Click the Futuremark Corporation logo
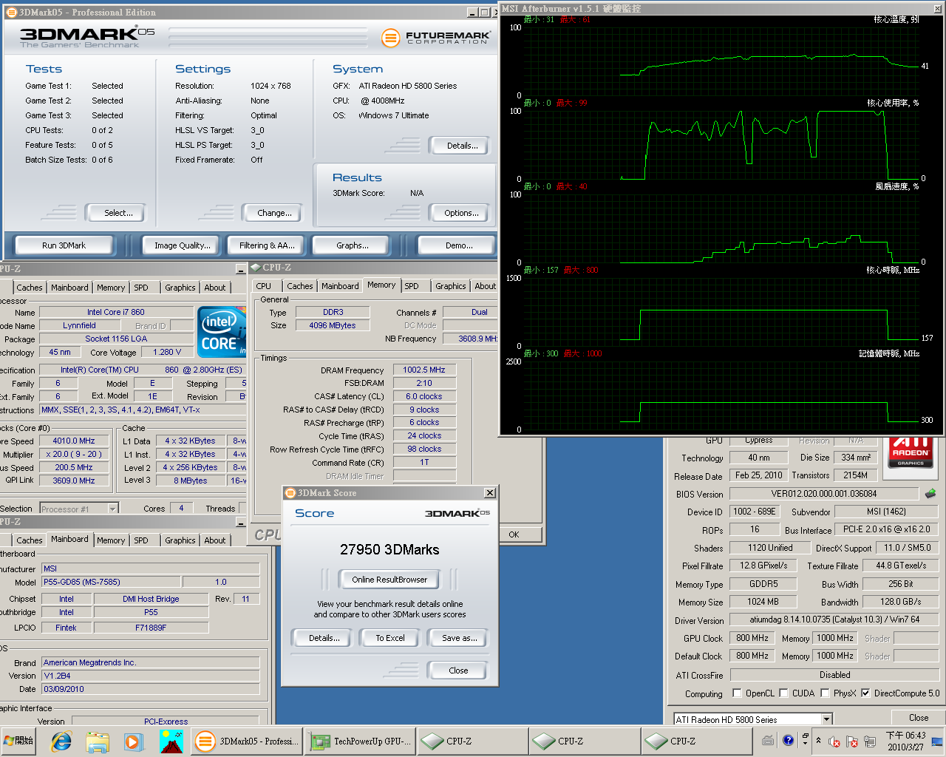946x757 pixels. 435,37
